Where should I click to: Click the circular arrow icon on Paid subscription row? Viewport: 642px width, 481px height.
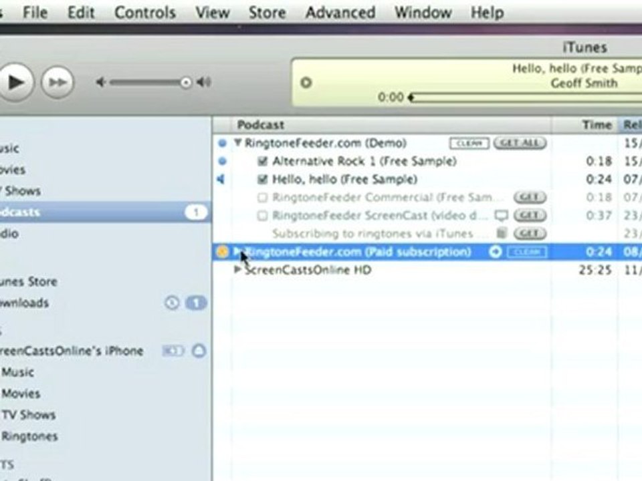pos(496,252)
